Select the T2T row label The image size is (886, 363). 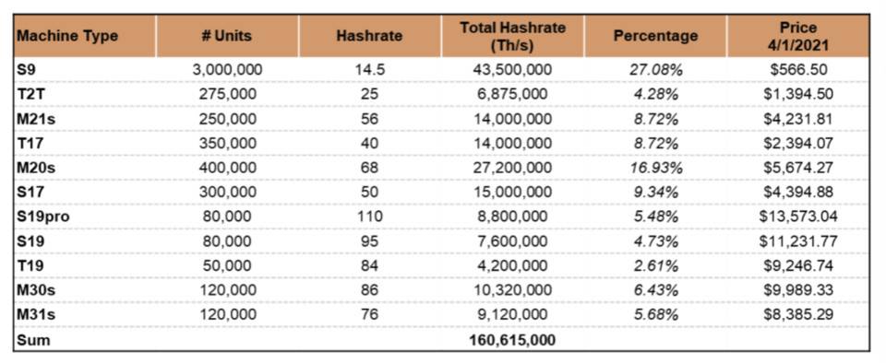coord(30,94)
